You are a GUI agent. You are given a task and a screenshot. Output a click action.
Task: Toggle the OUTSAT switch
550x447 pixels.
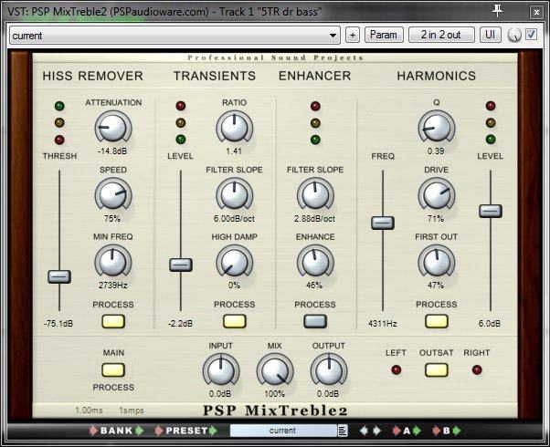(436, 369)
